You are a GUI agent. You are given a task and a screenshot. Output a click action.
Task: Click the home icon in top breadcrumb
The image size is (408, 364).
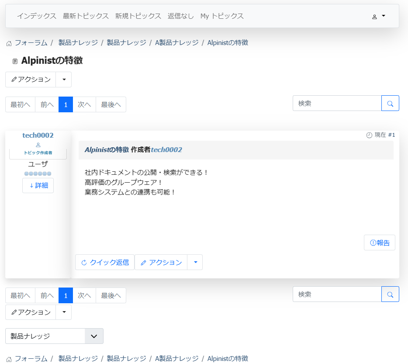coord(9,43)
